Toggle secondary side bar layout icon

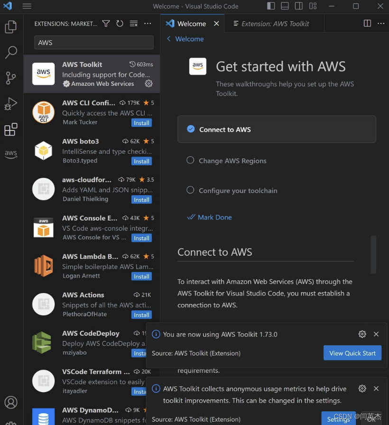(x=299, y=6)
